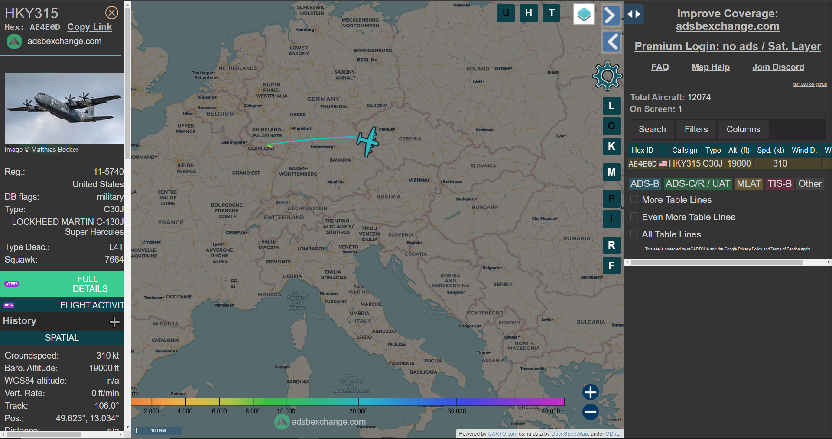
Task: Toggle the sidebar width arrows button
Action: pos(634,14)
